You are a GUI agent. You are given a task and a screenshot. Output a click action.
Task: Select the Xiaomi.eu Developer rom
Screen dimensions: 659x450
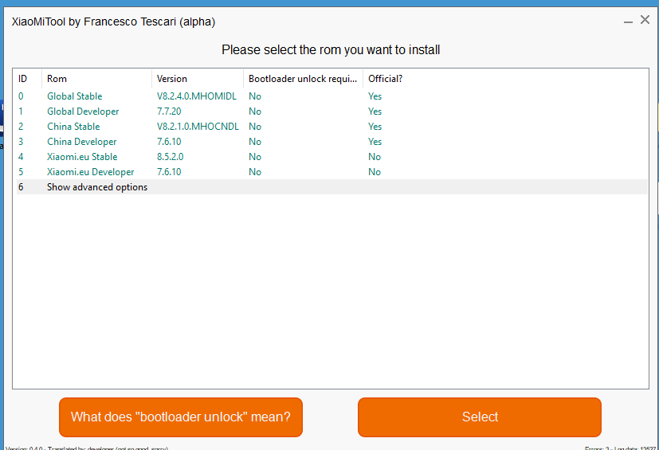tap(90, 172)
